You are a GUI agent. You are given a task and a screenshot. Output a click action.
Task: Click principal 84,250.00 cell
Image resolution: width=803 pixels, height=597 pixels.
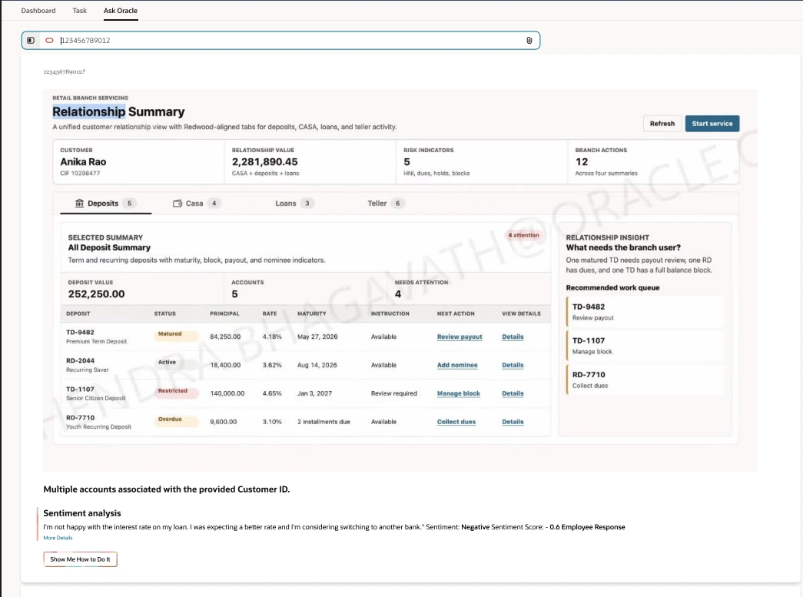tap(225, 337)
